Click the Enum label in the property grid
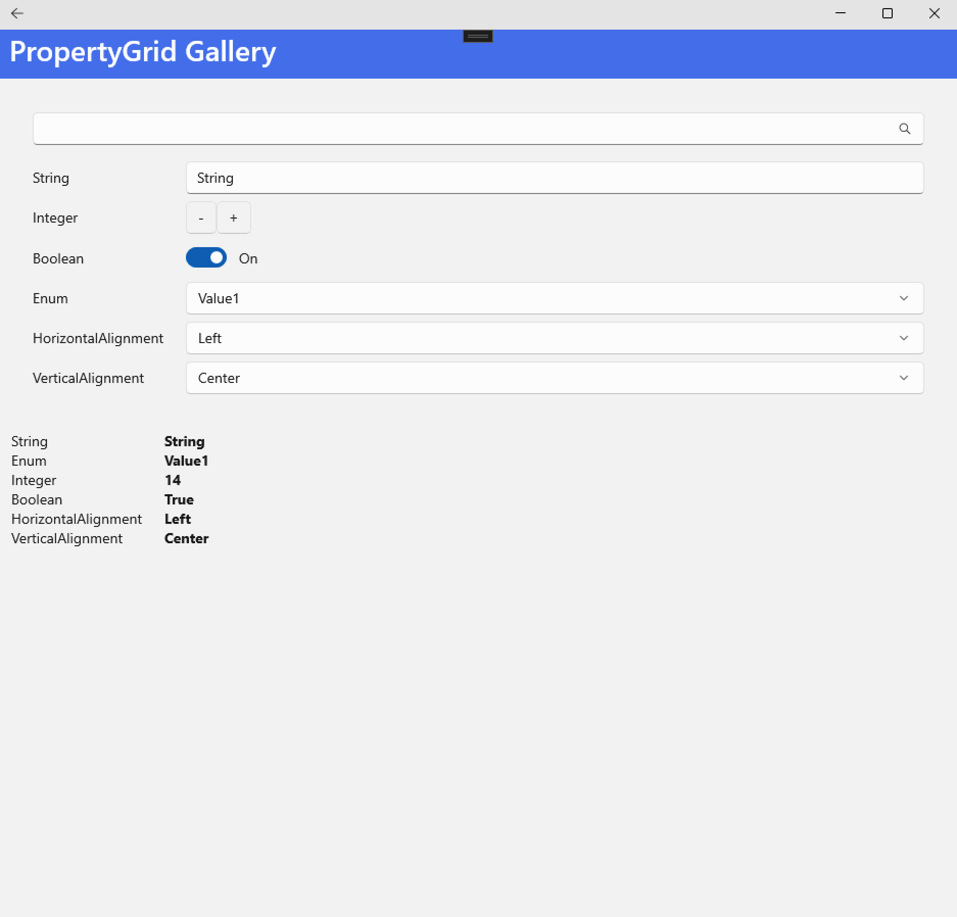Screen dimensions: 957x917 pyautogui.click(x=50, y=298)
